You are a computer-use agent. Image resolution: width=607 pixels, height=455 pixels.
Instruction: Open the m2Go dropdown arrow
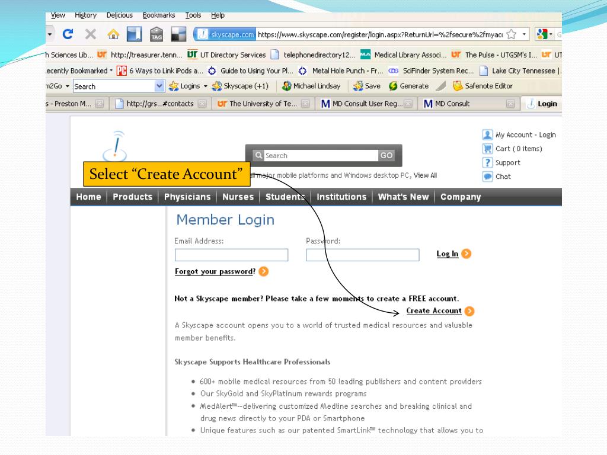(x=68, y=86)
